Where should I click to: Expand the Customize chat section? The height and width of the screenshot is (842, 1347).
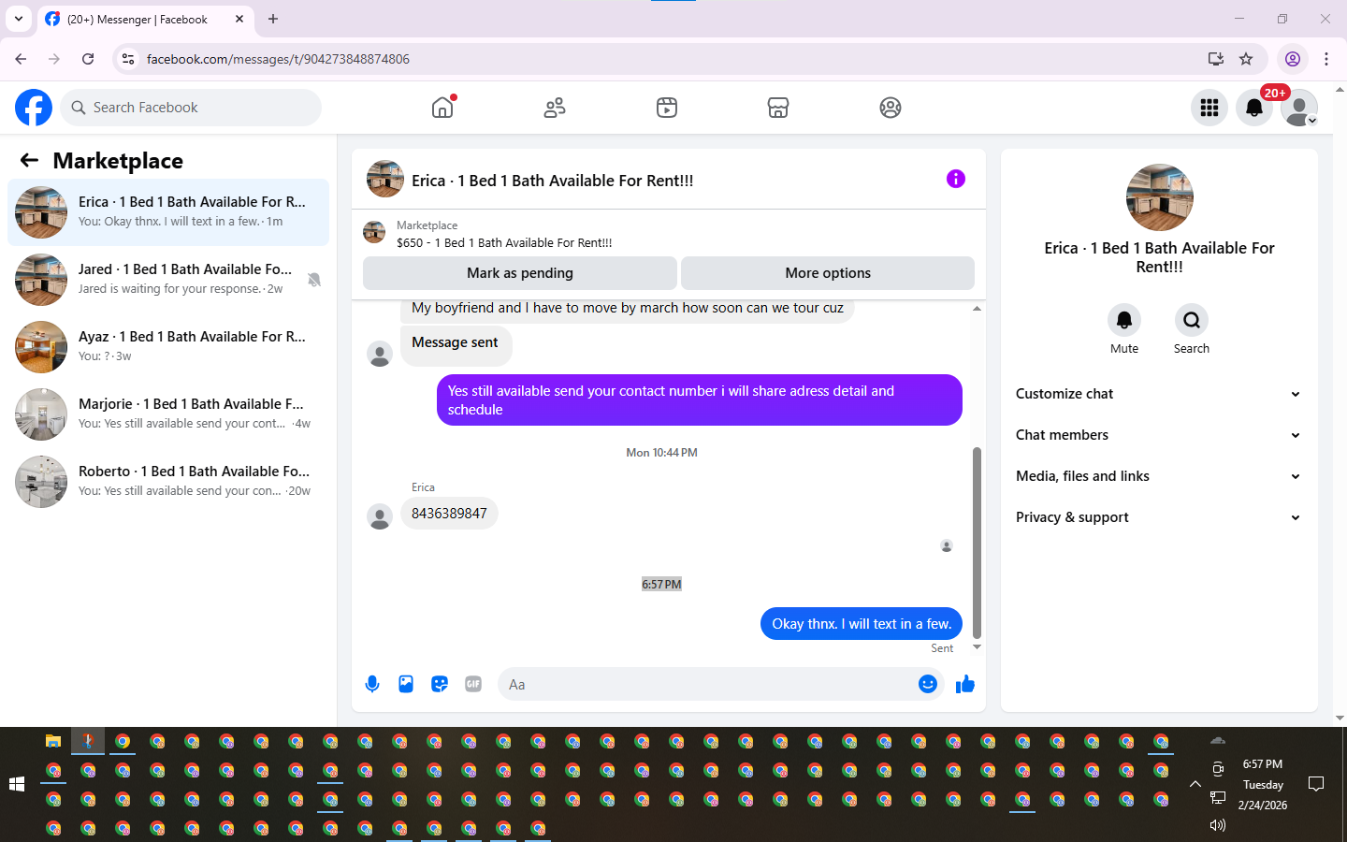[1159, 394]
